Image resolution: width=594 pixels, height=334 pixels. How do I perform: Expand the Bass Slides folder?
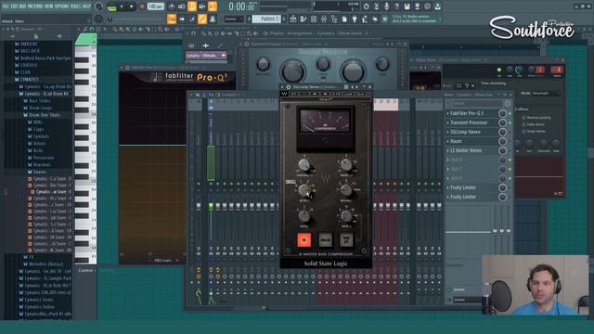(x=39, y=101)
